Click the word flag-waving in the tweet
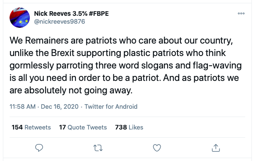The image size is (256, 161). (x=217, y=66)
